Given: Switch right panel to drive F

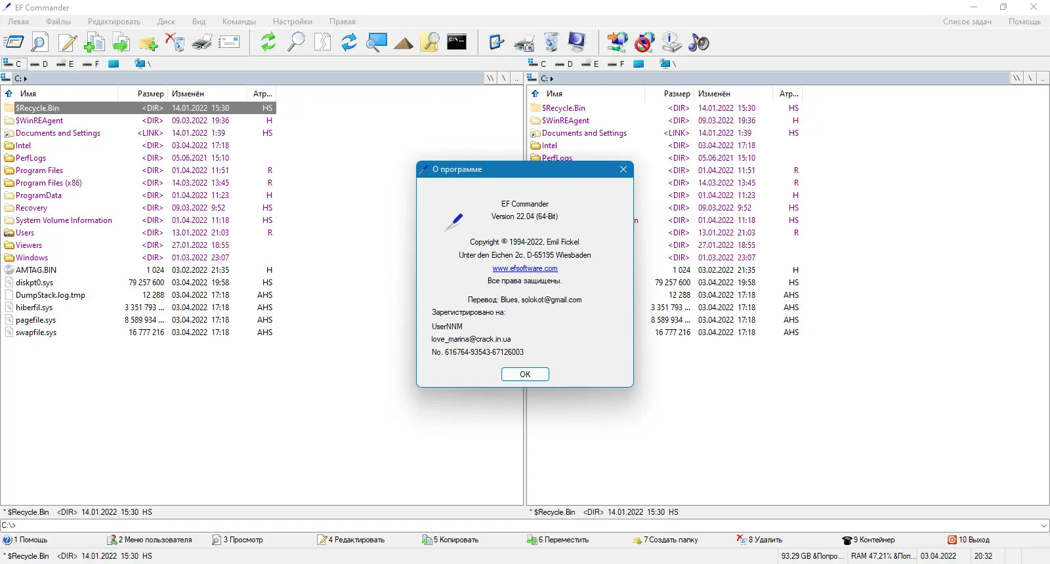Looking at the screenshot, I should pyautogui.click(x=617, y=64).
